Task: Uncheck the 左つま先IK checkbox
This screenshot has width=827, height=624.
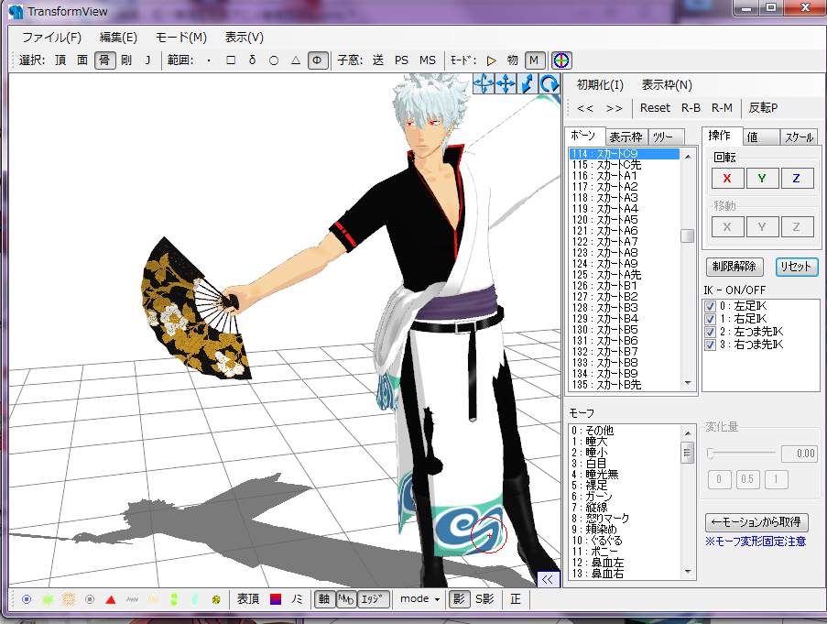Action: (711, 332)
